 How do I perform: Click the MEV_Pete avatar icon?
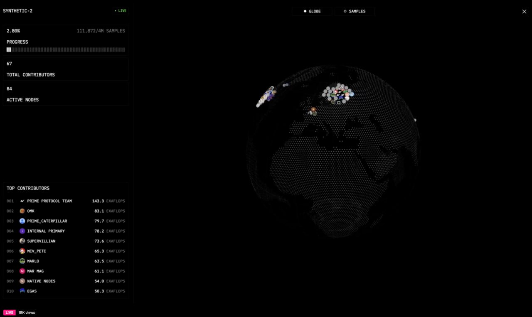(x=22, y=251)
